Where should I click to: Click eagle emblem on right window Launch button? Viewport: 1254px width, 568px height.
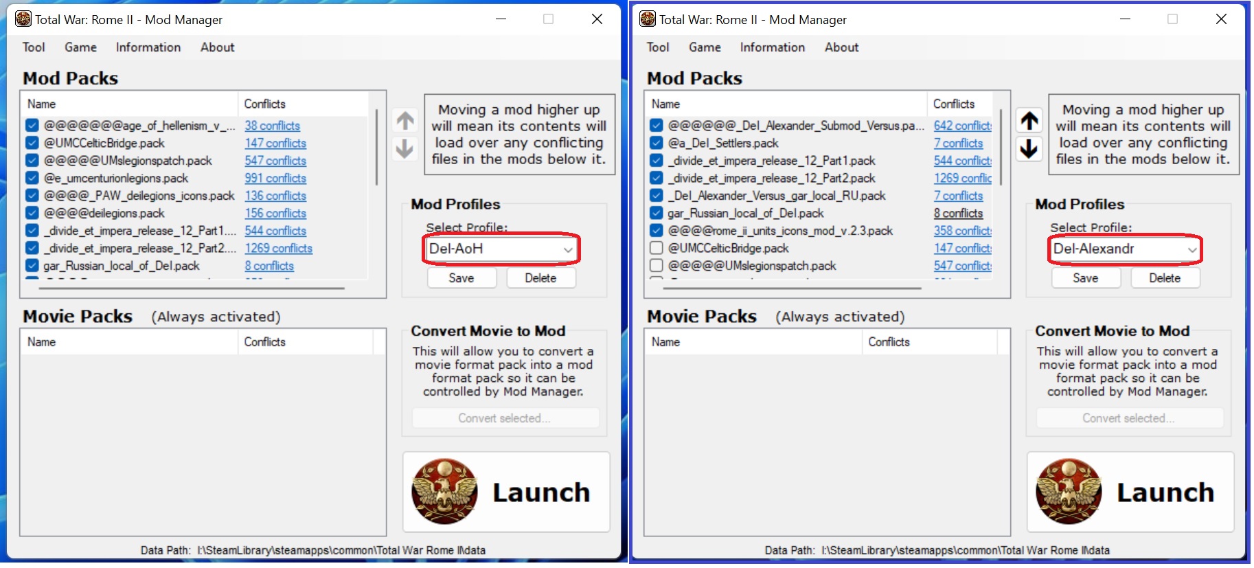(x=1069, y=491)
